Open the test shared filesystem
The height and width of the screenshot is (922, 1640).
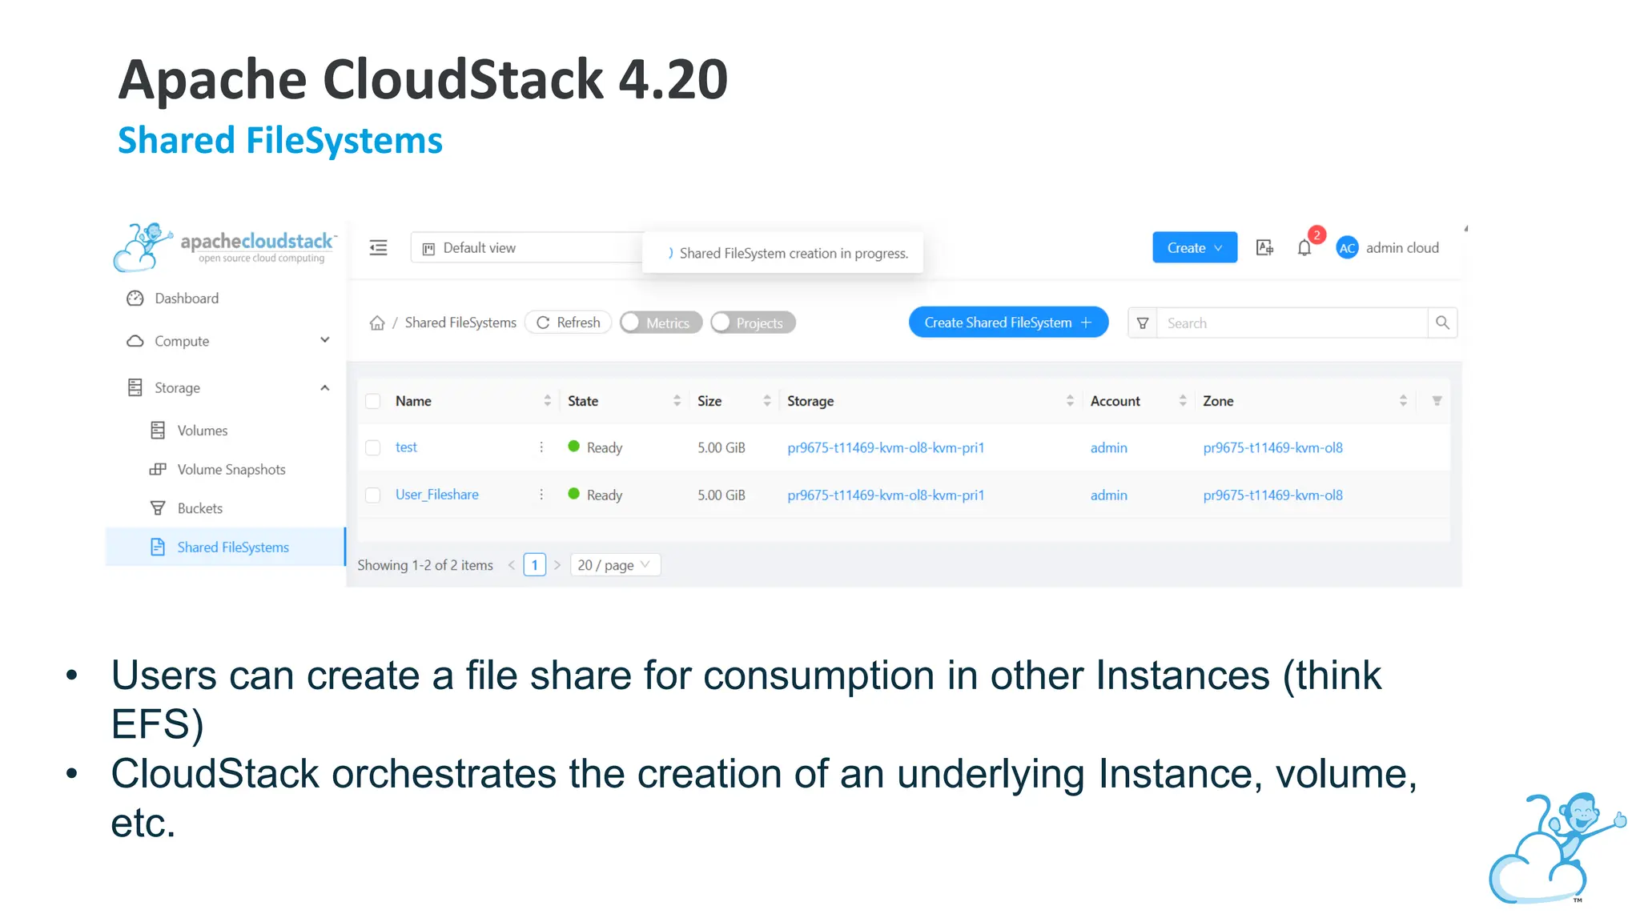coord(406,447)
